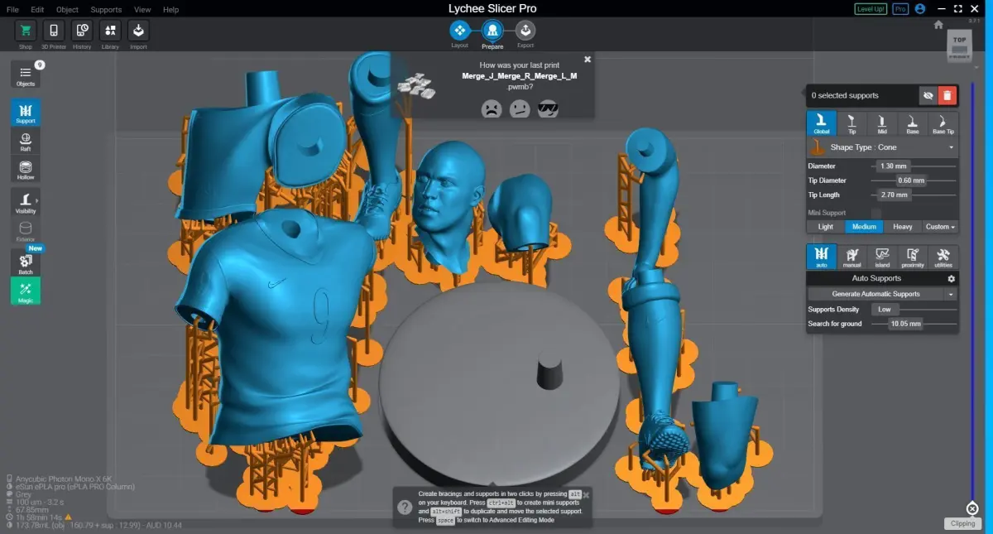
Task: Reset camera with the home icon
Action: click(x=938, y=25)
